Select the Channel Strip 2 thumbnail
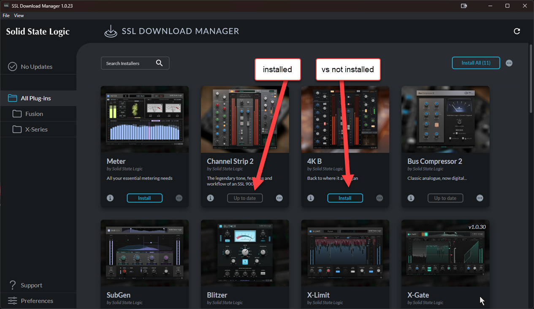This screenshot has height=309, width=534. point(245,119)
